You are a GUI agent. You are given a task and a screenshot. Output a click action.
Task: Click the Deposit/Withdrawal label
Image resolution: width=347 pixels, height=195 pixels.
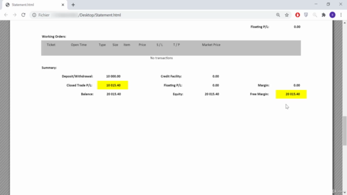[x=78, y=76]
